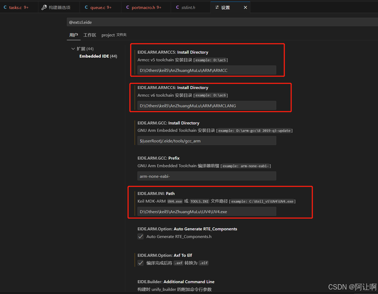Viewport: 378px width, 294px height.
Task: Open the project 文件夹 settings scope
Action: (114, 35)
